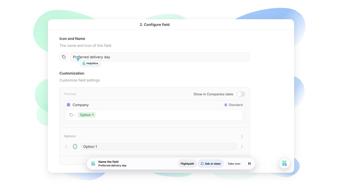The height and width of the screenshot is (192, 342).
Task: Change the green color swatch for Option 1
Action: point(75,147)
